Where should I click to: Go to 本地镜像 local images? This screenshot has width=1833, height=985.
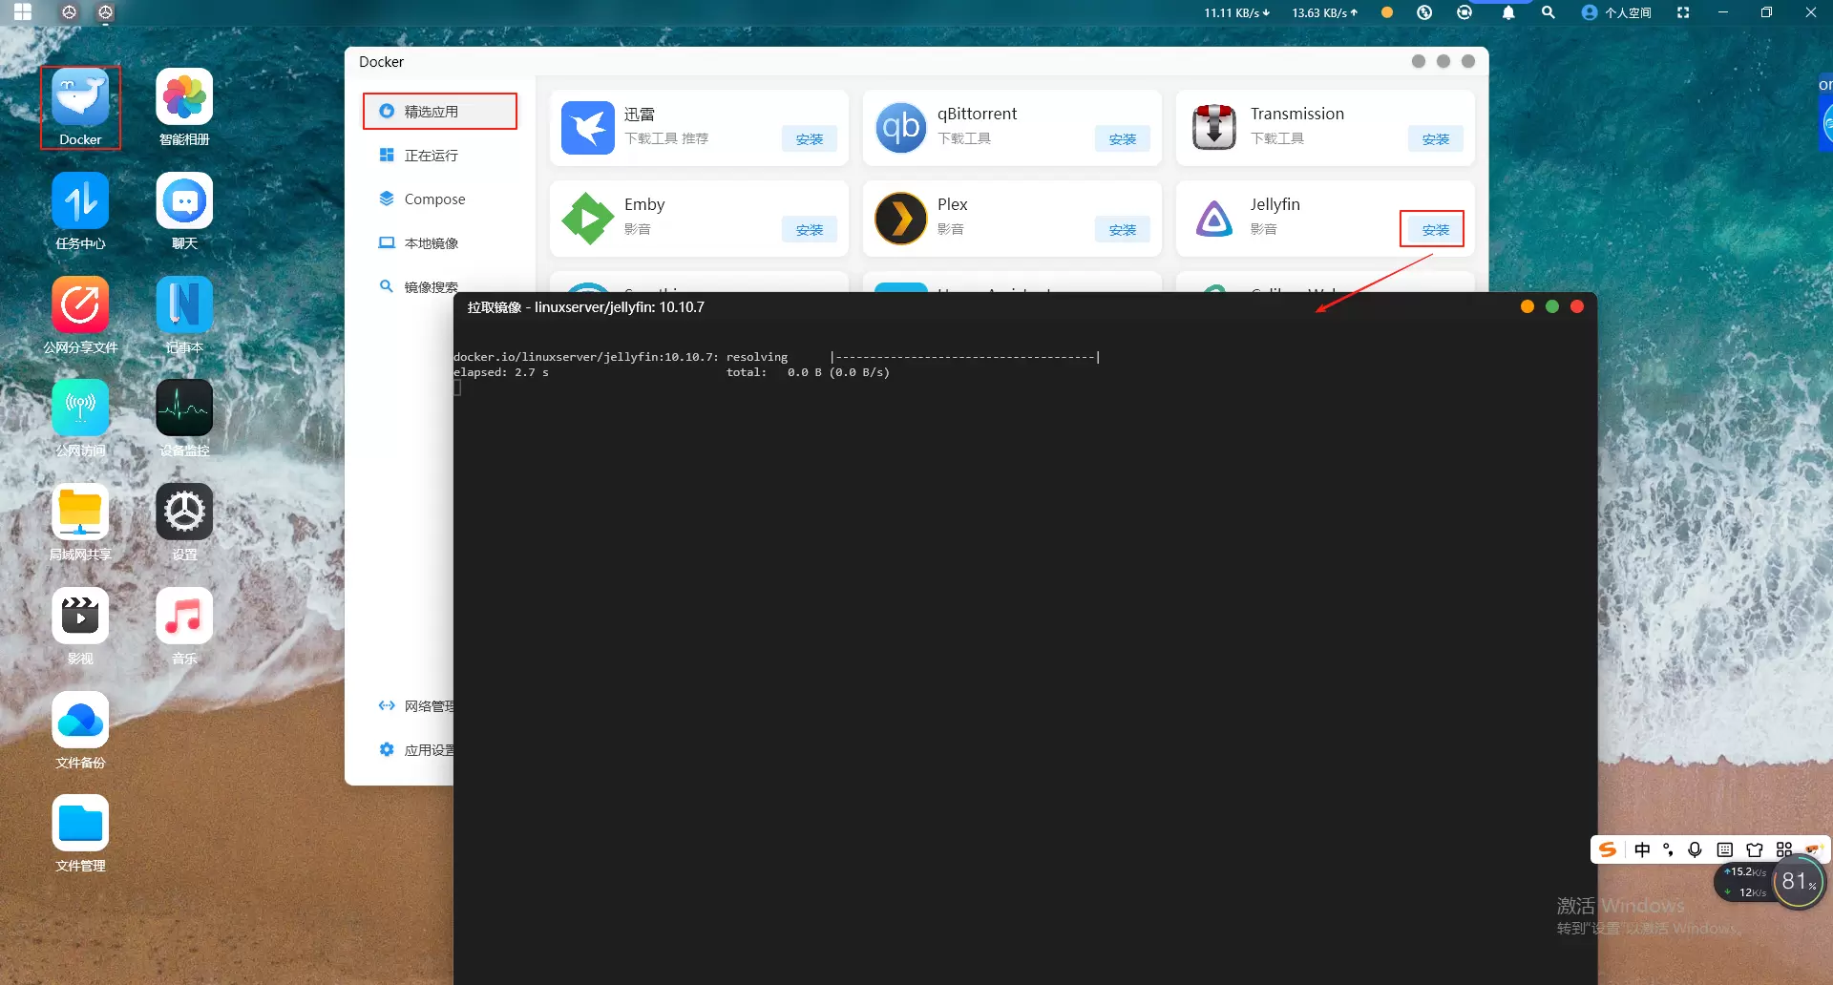tap(432, 243)
